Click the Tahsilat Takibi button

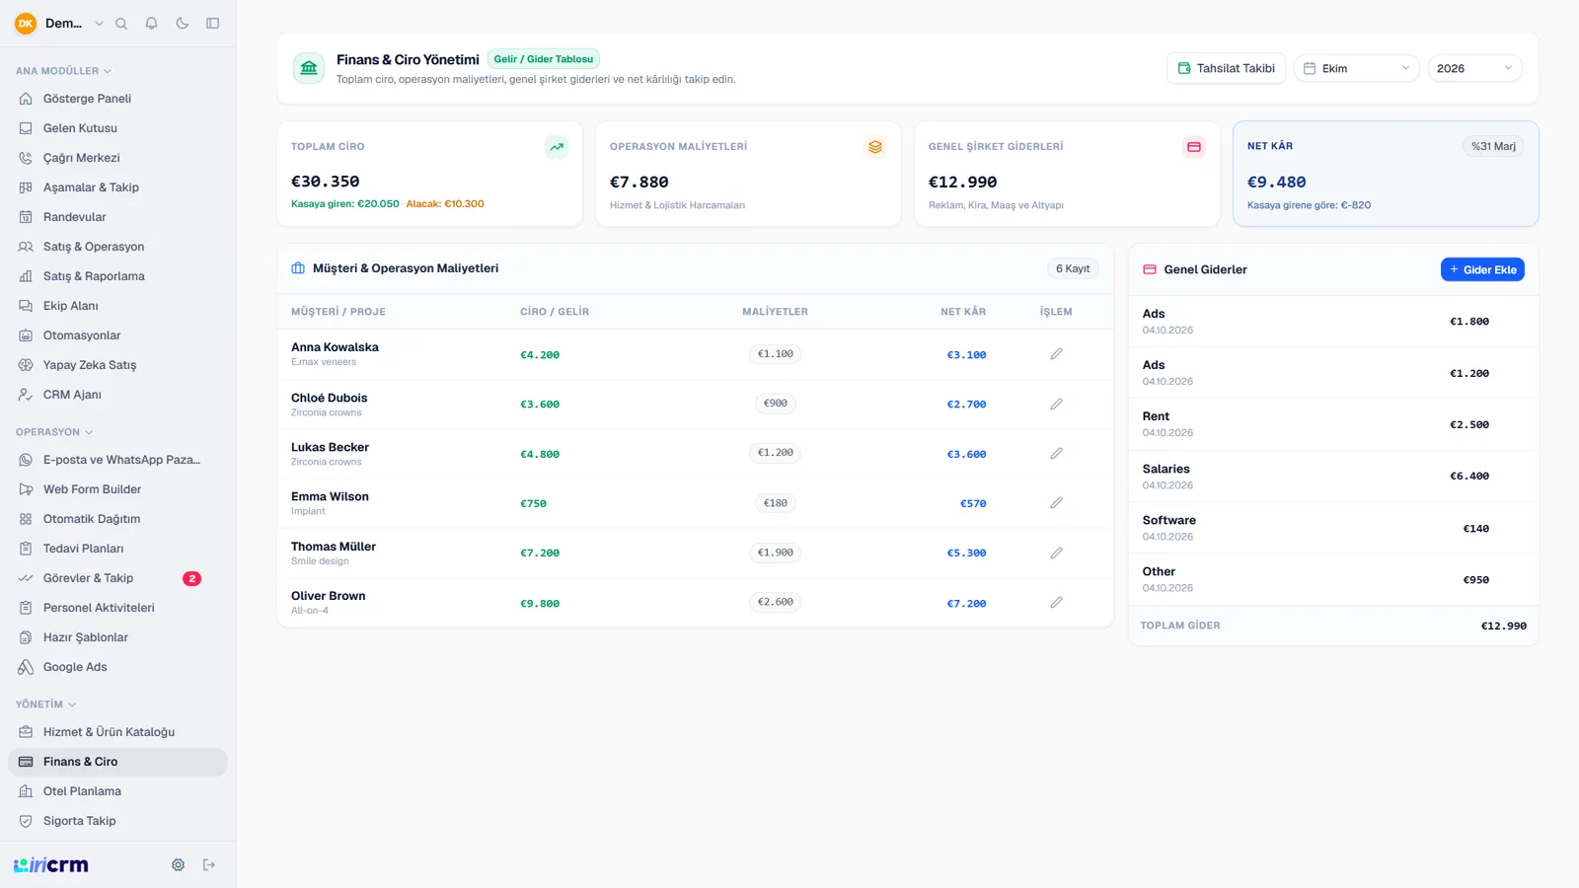tap(1226, 68)
